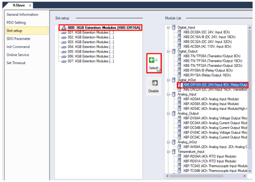Collapse the Temperature_Input group
This screenshot has width=255, height=182.
168,152
